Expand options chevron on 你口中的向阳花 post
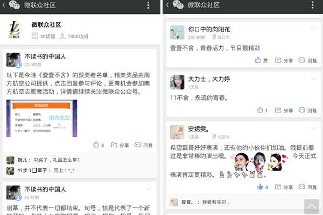 pos(313,28)
